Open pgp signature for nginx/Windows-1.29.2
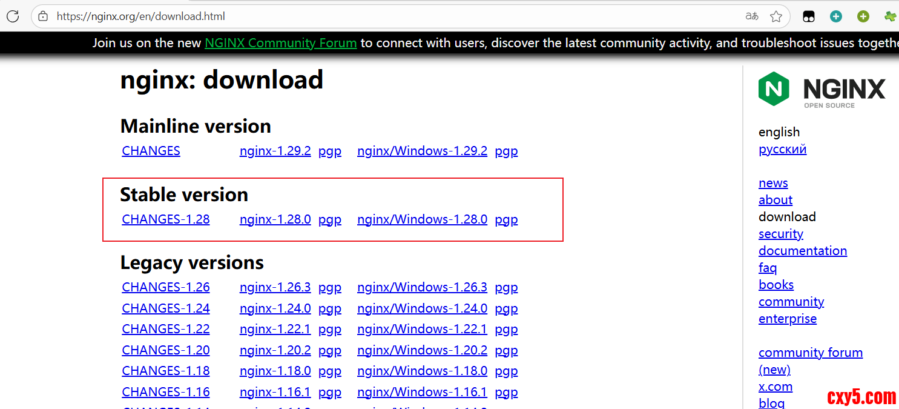This screenshot has width=899, height=409. 507,151
